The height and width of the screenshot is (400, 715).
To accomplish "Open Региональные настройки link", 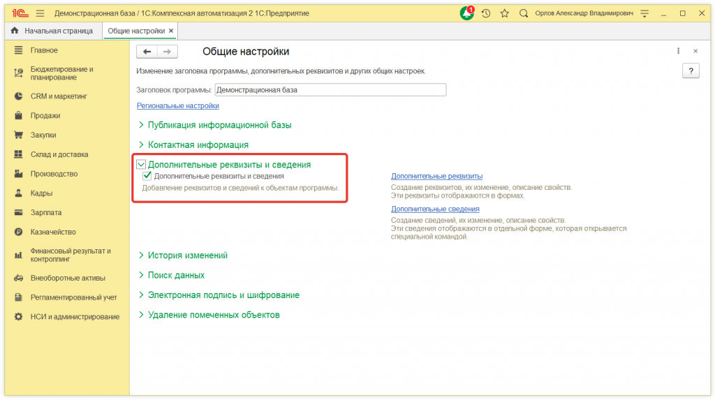I will (178, 106).
